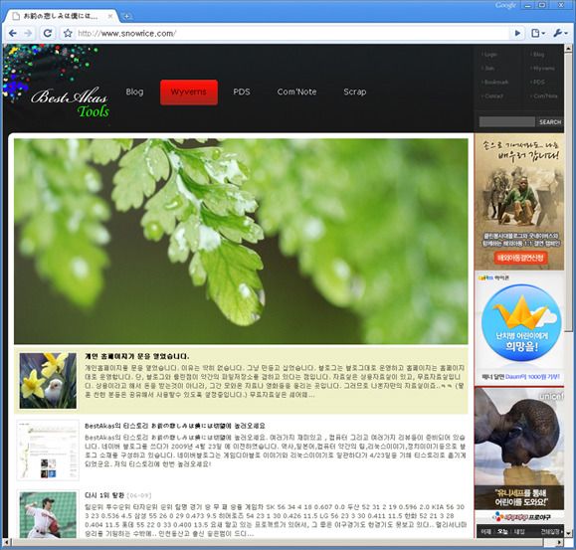Viewport: 576px width, 550px height.
Task: Click the small PDS link in the top-right panel
Action: pos(538,83)
